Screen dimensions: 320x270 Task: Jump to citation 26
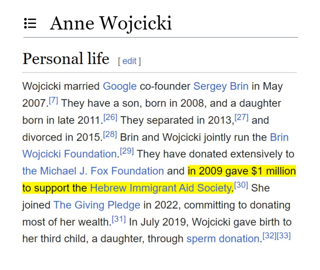click(x=110, y=118)
